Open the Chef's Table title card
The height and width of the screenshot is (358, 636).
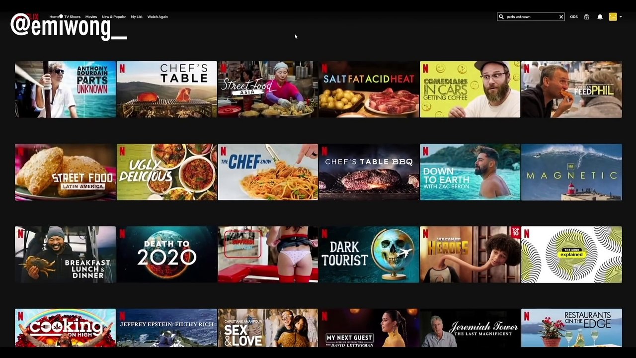tap(166, 89)
